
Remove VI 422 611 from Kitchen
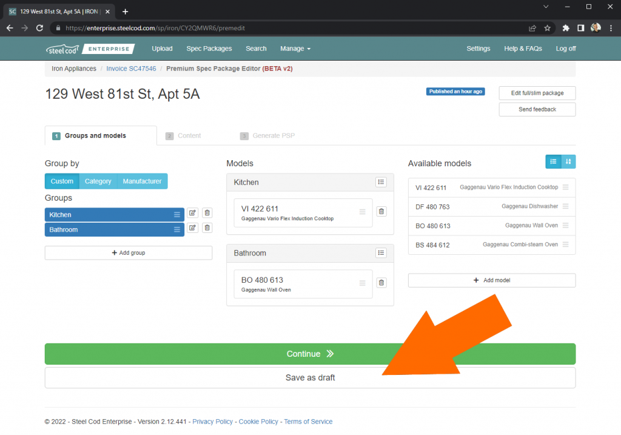point(381,211)
